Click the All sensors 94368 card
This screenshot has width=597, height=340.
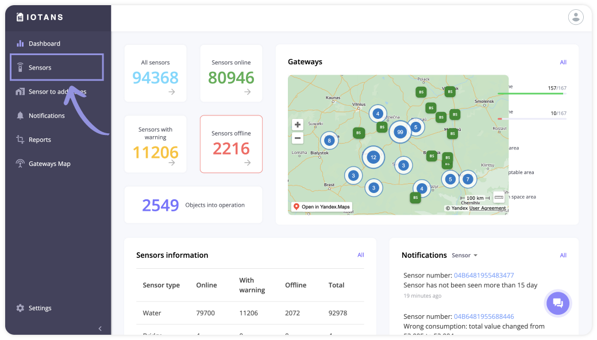tap(155, 73)
